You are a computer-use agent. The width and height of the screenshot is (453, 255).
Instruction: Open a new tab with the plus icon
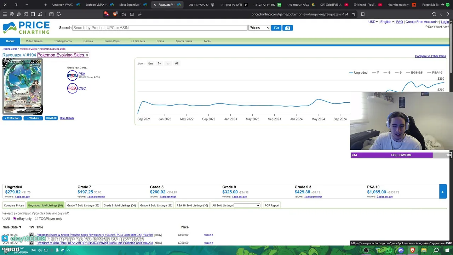point(45,5)
